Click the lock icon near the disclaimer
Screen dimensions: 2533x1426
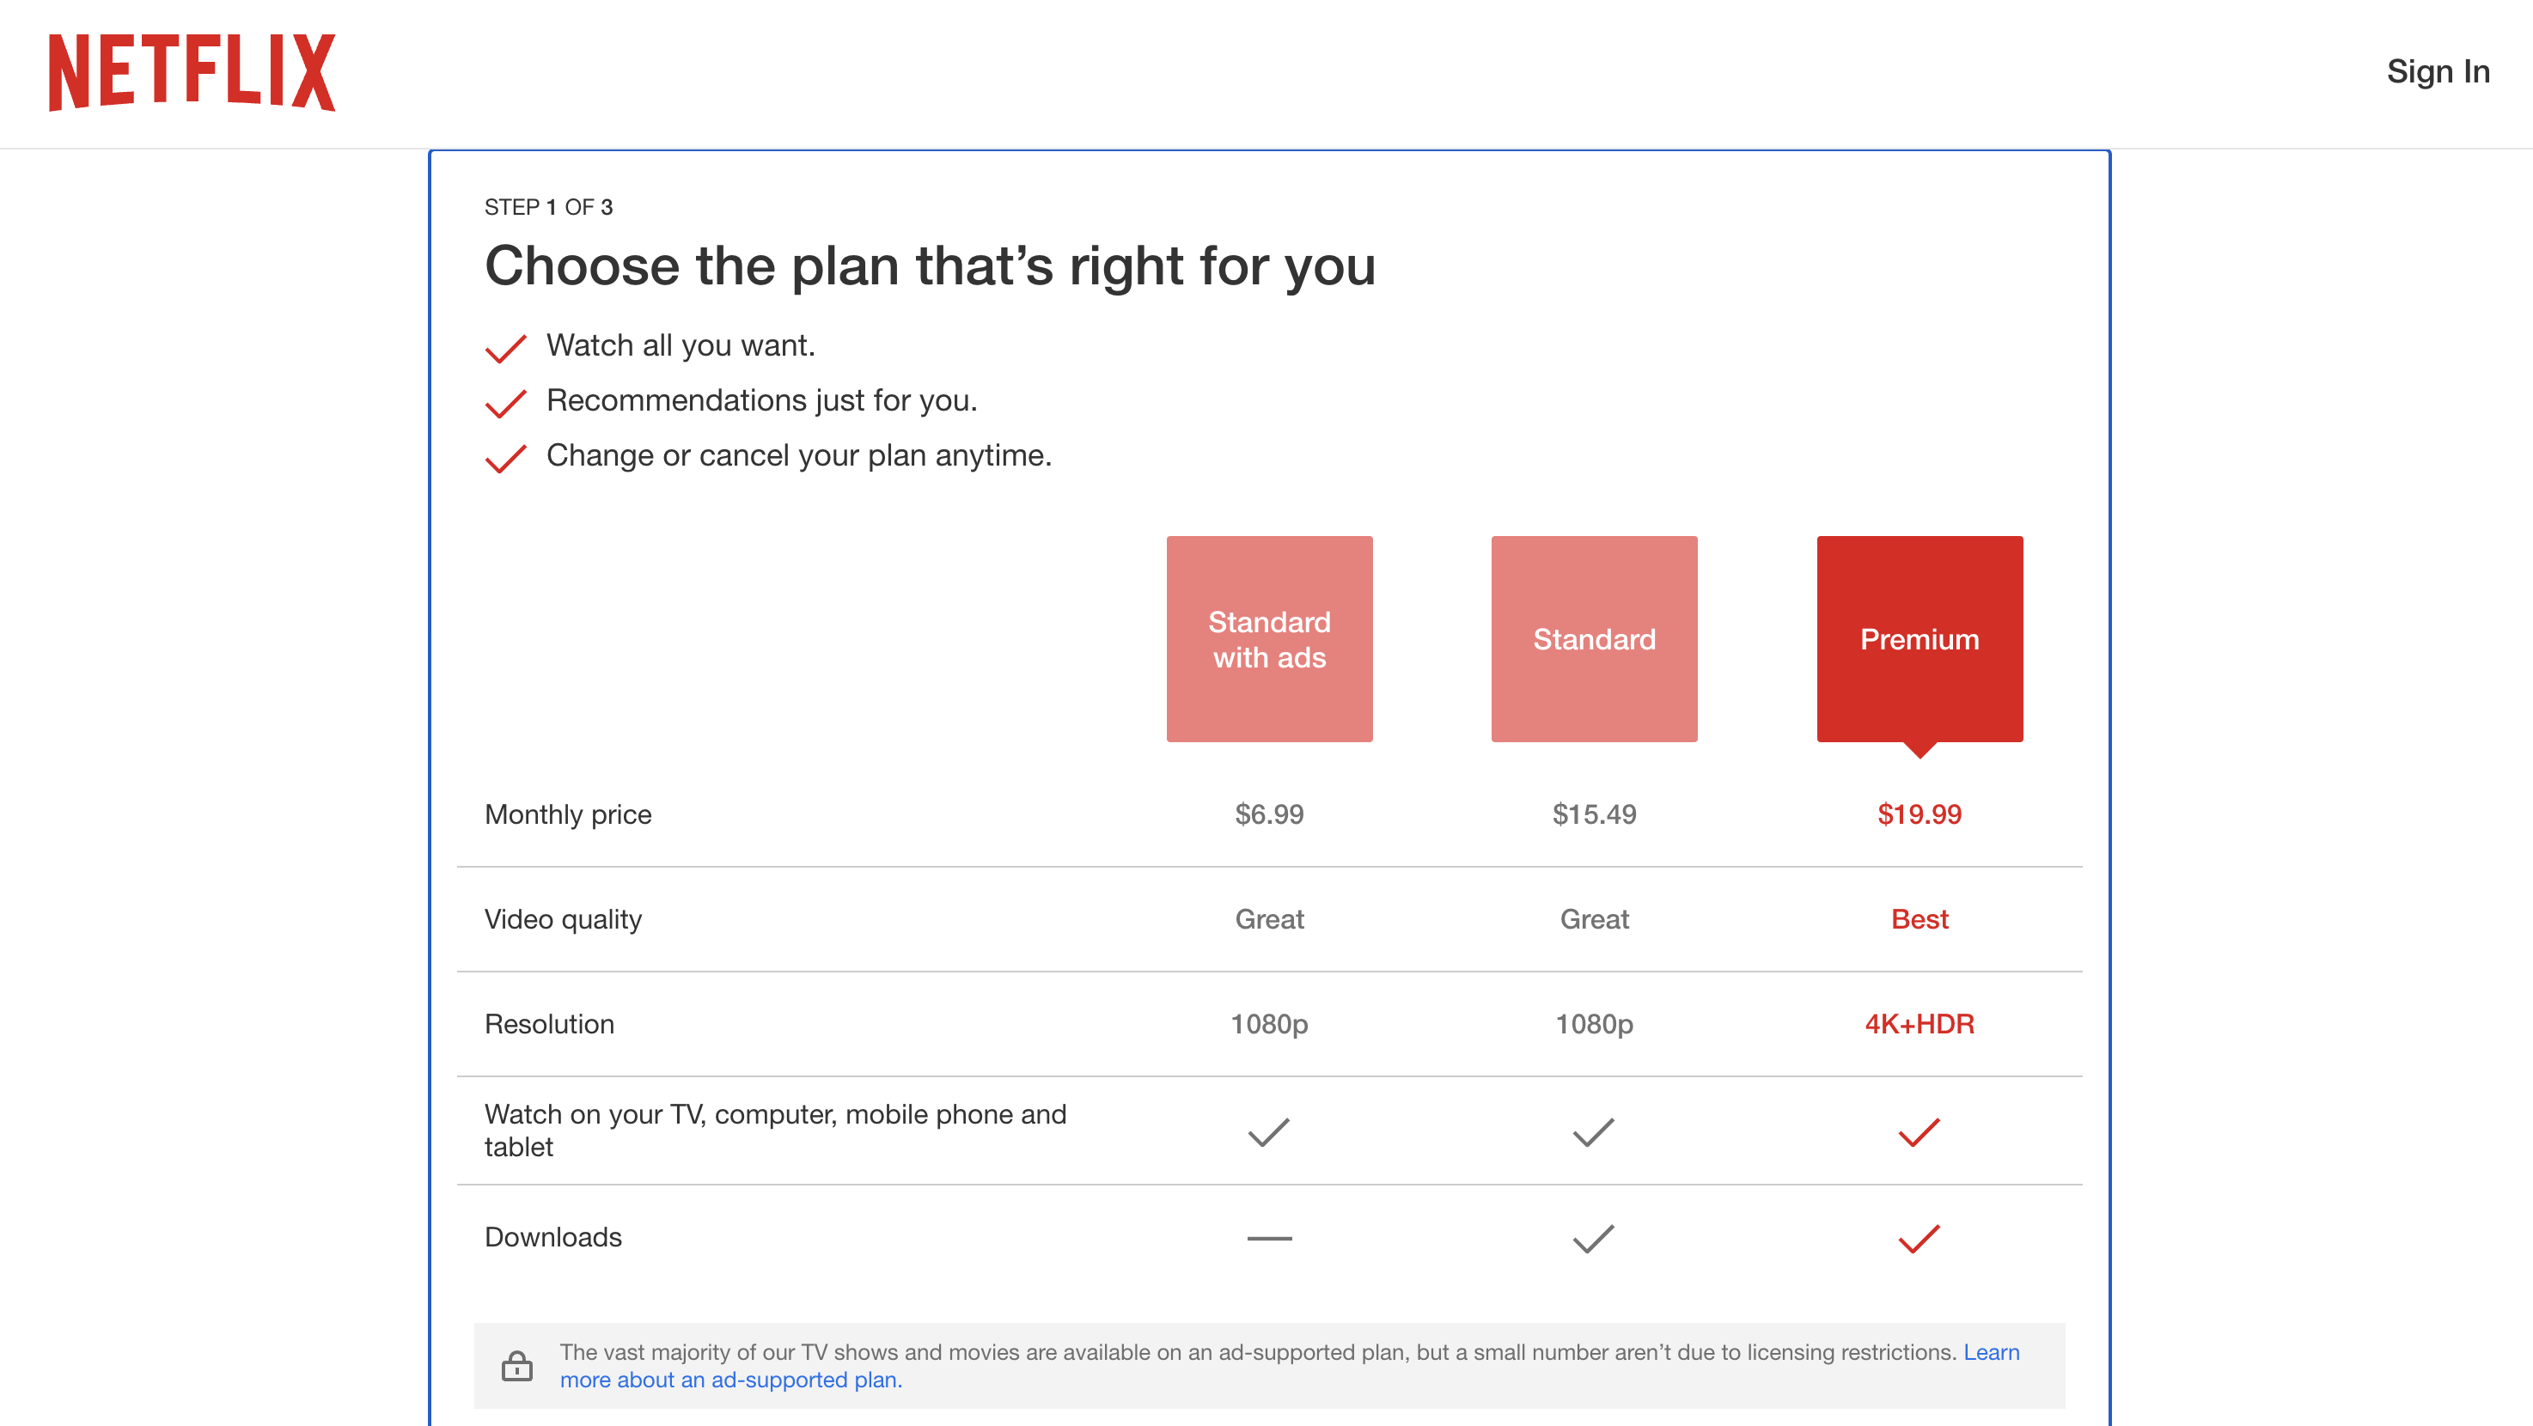click(x=518, y=1365)
